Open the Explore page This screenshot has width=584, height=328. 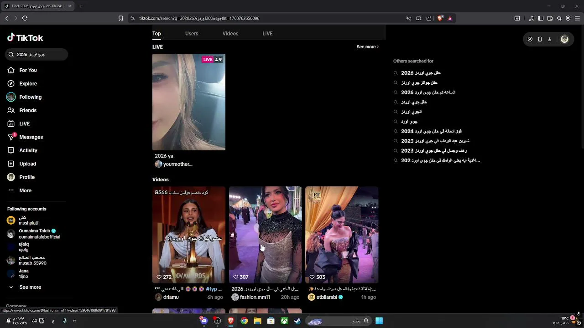pos(22,83)
